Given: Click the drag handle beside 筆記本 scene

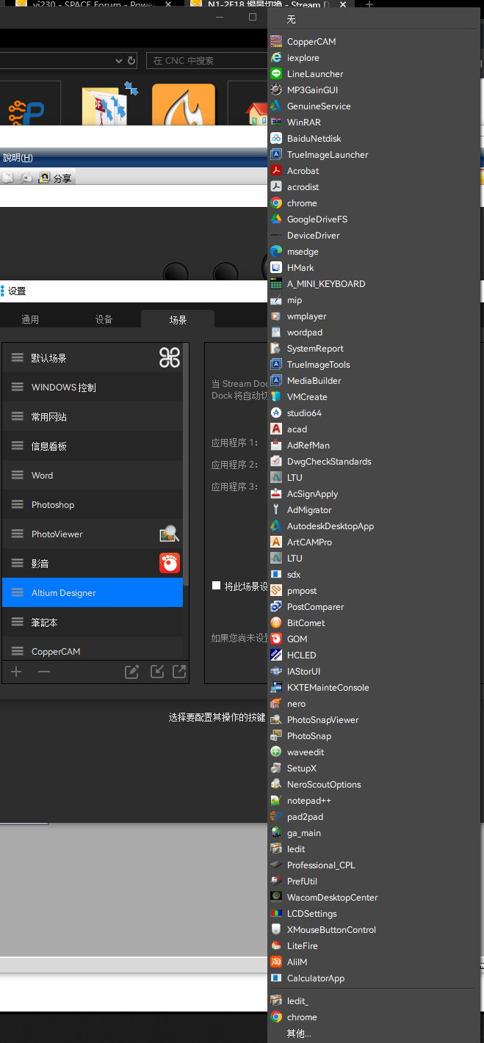Looking at the screenshot, I should click(18, 622).
